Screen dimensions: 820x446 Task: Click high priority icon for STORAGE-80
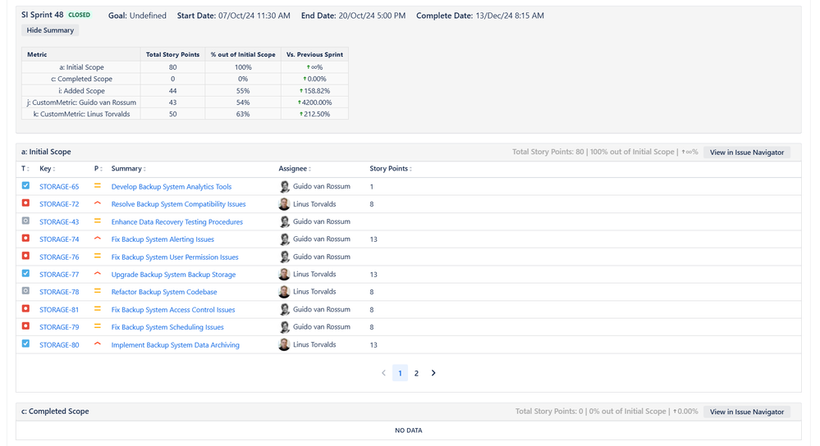98,344
